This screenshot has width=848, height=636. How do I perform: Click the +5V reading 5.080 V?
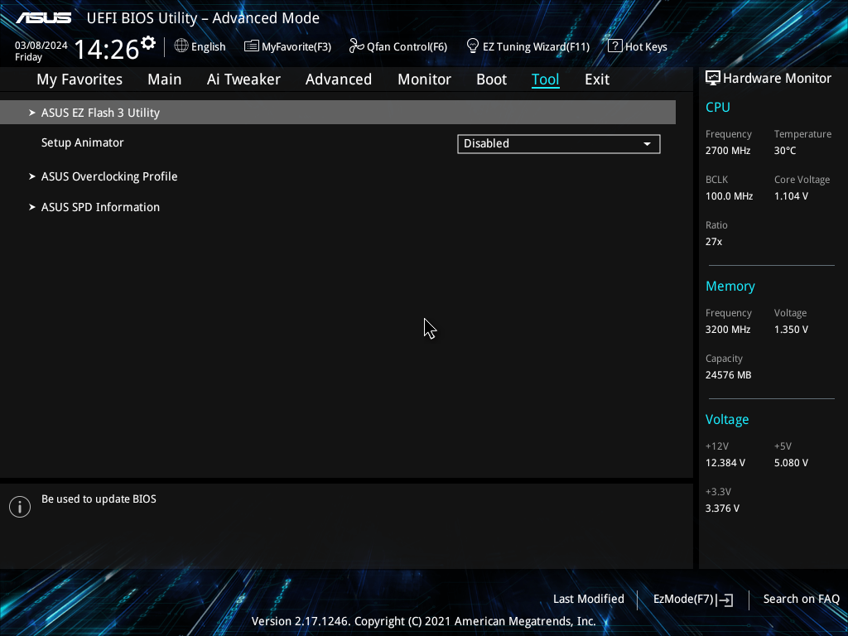tap(791, 463)
